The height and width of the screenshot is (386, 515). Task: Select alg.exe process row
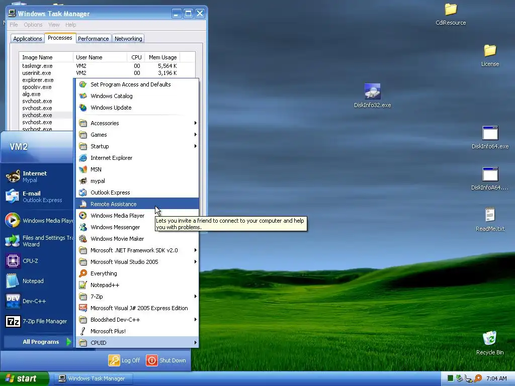pos(31,94)
